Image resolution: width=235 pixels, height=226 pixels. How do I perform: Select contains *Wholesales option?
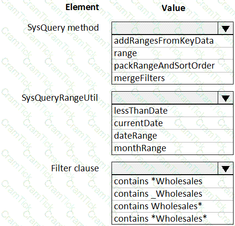pos(173,181)
